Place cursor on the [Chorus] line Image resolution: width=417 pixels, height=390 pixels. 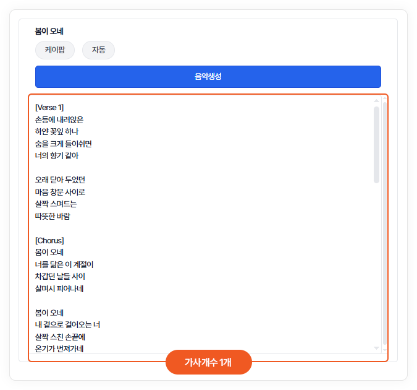(49, 240)
